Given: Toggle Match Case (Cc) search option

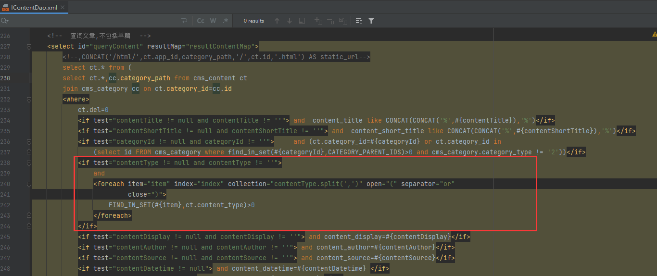Looking at the screenshot, I should pyautogui.click(x=201, y=21).
